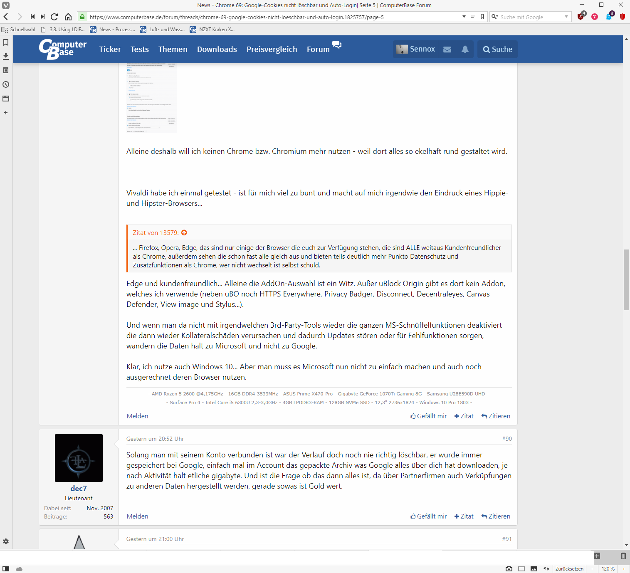
Task: Open the attached screenshot thumbnail
Action: pos(151,98)
